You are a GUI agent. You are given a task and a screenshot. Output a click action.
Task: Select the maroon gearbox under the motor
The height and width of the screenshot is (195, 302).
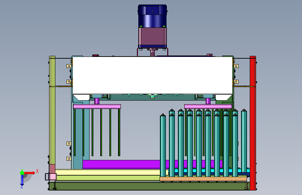pos(152,36)
